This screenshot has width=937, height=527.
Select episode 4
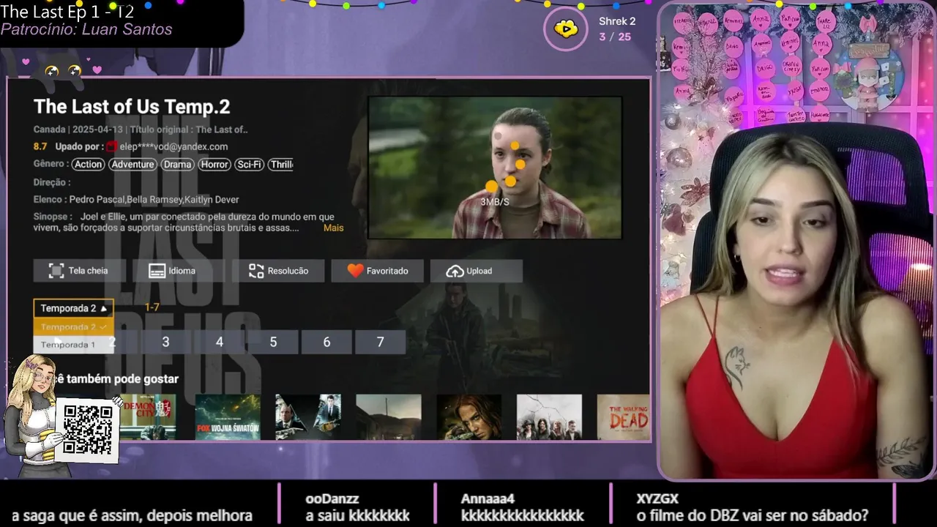(x=219, y=342)
